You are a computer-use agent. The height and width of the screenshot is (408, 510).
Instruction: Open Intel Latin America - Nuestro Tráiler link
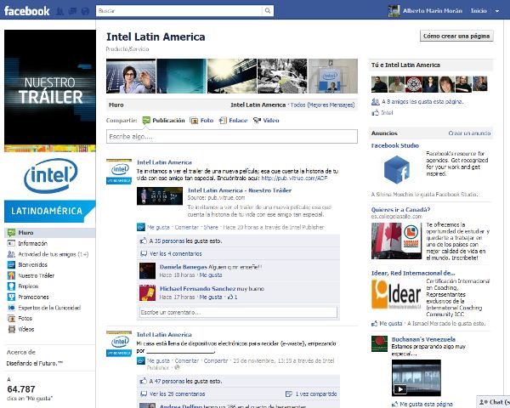coord(240,190)
